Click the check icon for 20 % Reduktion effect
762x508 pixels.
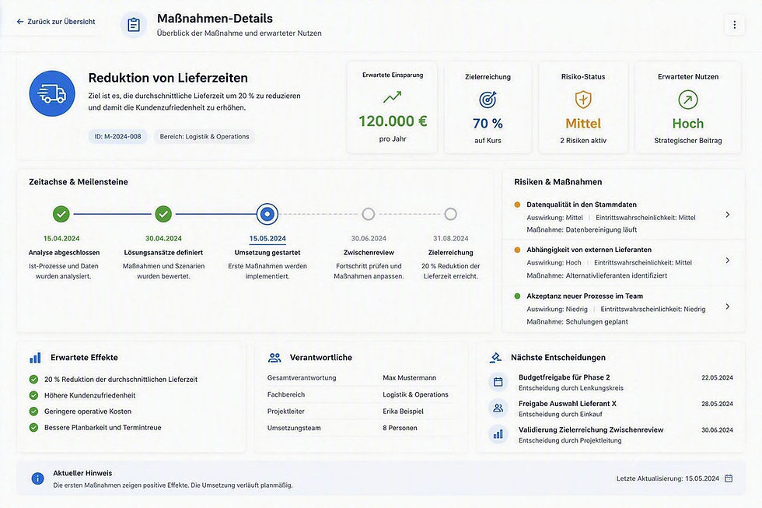tap(33, 379)
